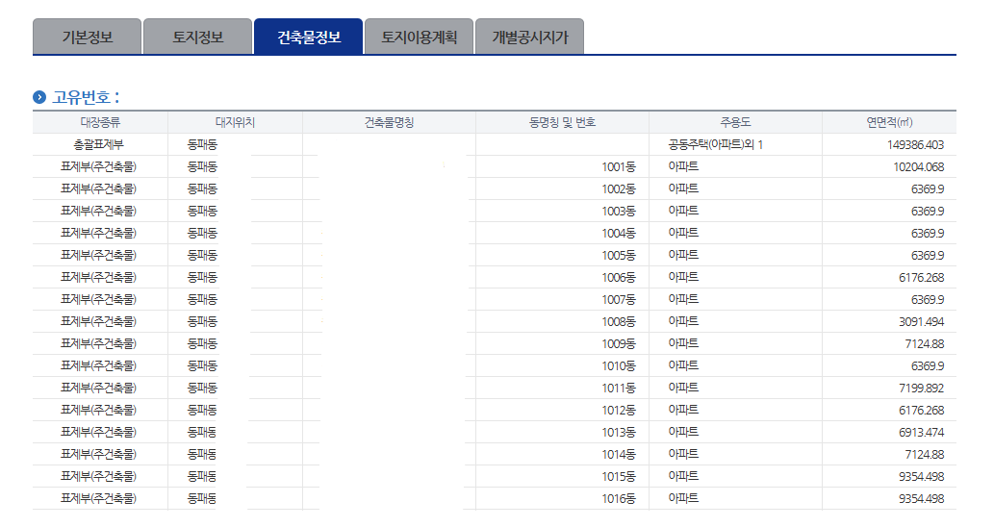Click the 동명칭 및 번호 column header
Image resolution: width=994 pixels, height=527 pixels.
coord(562,122)
